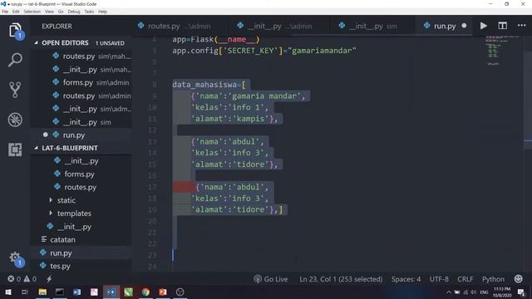Place cursor on data_mahasiswa line
The image size is (532, 299).
209,85
